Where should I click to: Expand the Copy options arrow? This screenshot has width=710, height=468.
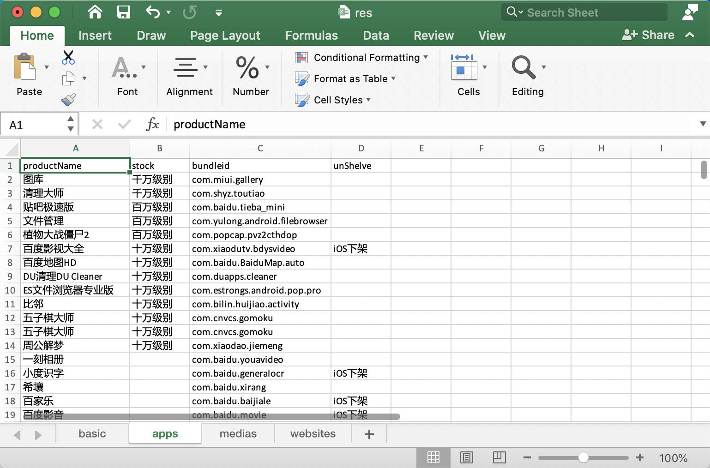[x=84, y=78]
